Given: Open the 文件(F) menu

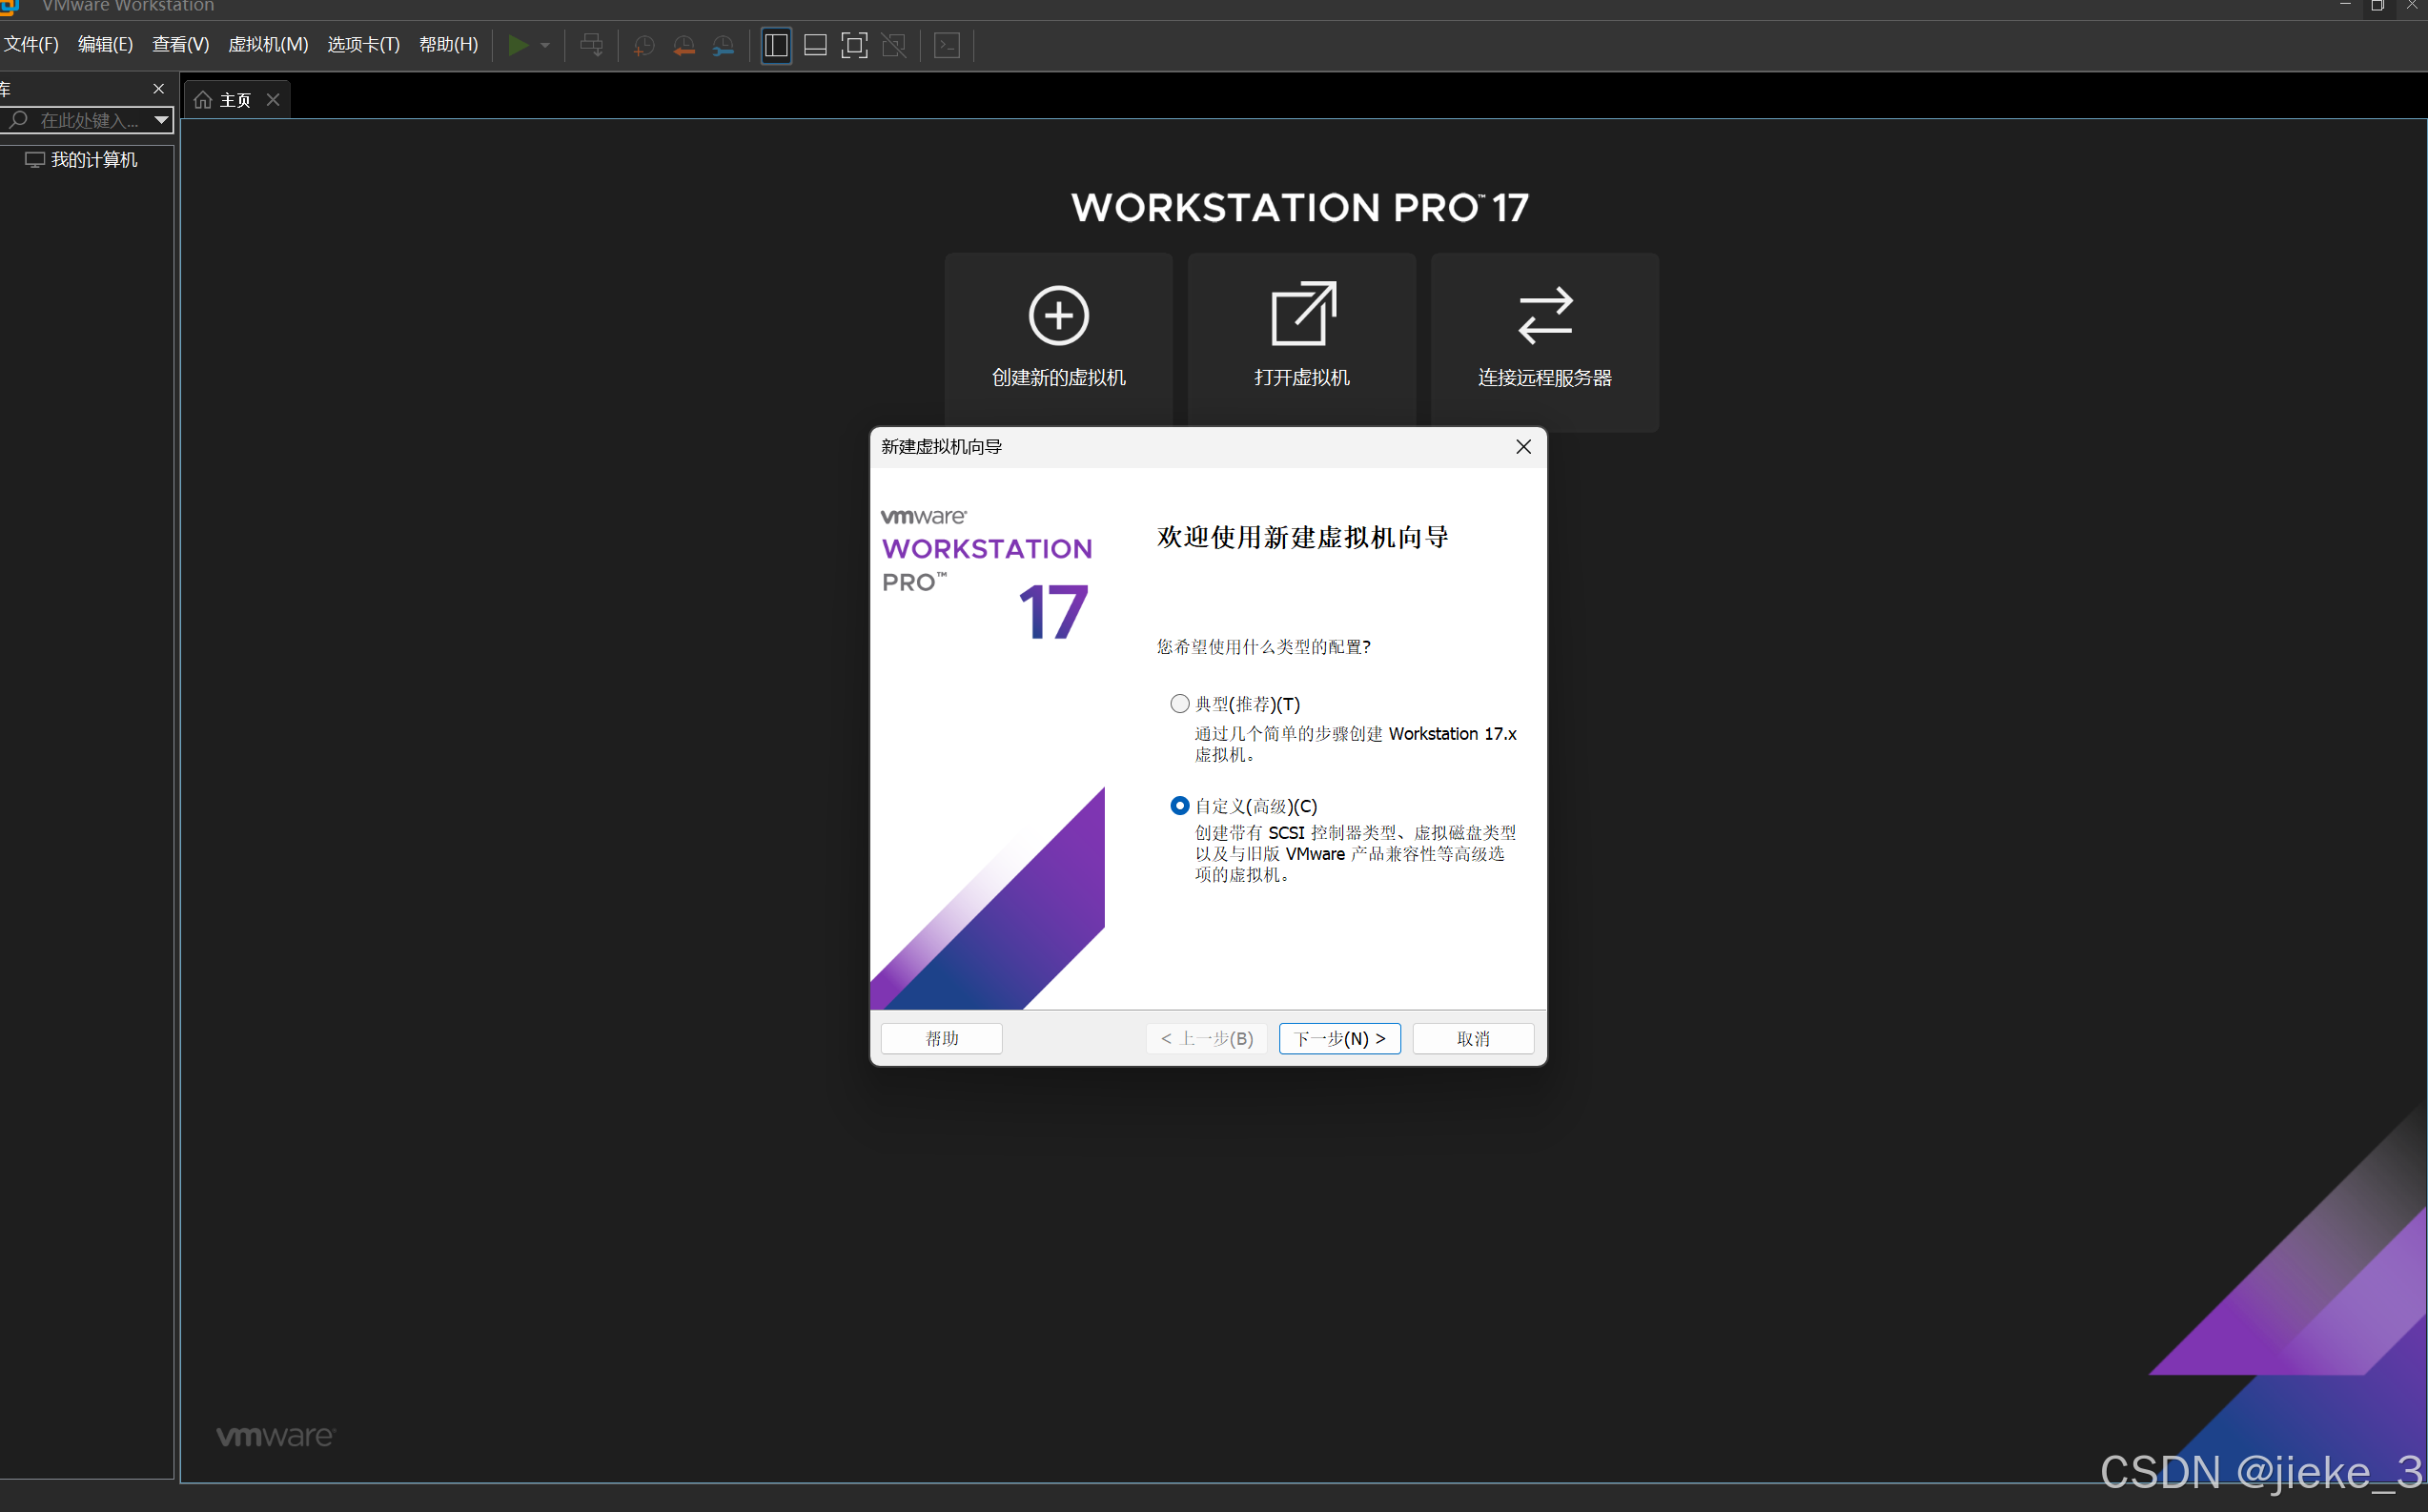Looking at the screenshot, I should (32, 45).
